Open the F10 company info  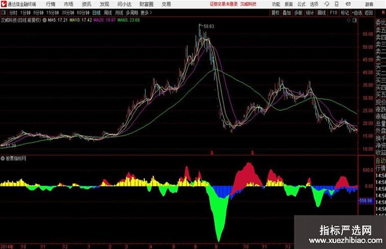point(333,13)
